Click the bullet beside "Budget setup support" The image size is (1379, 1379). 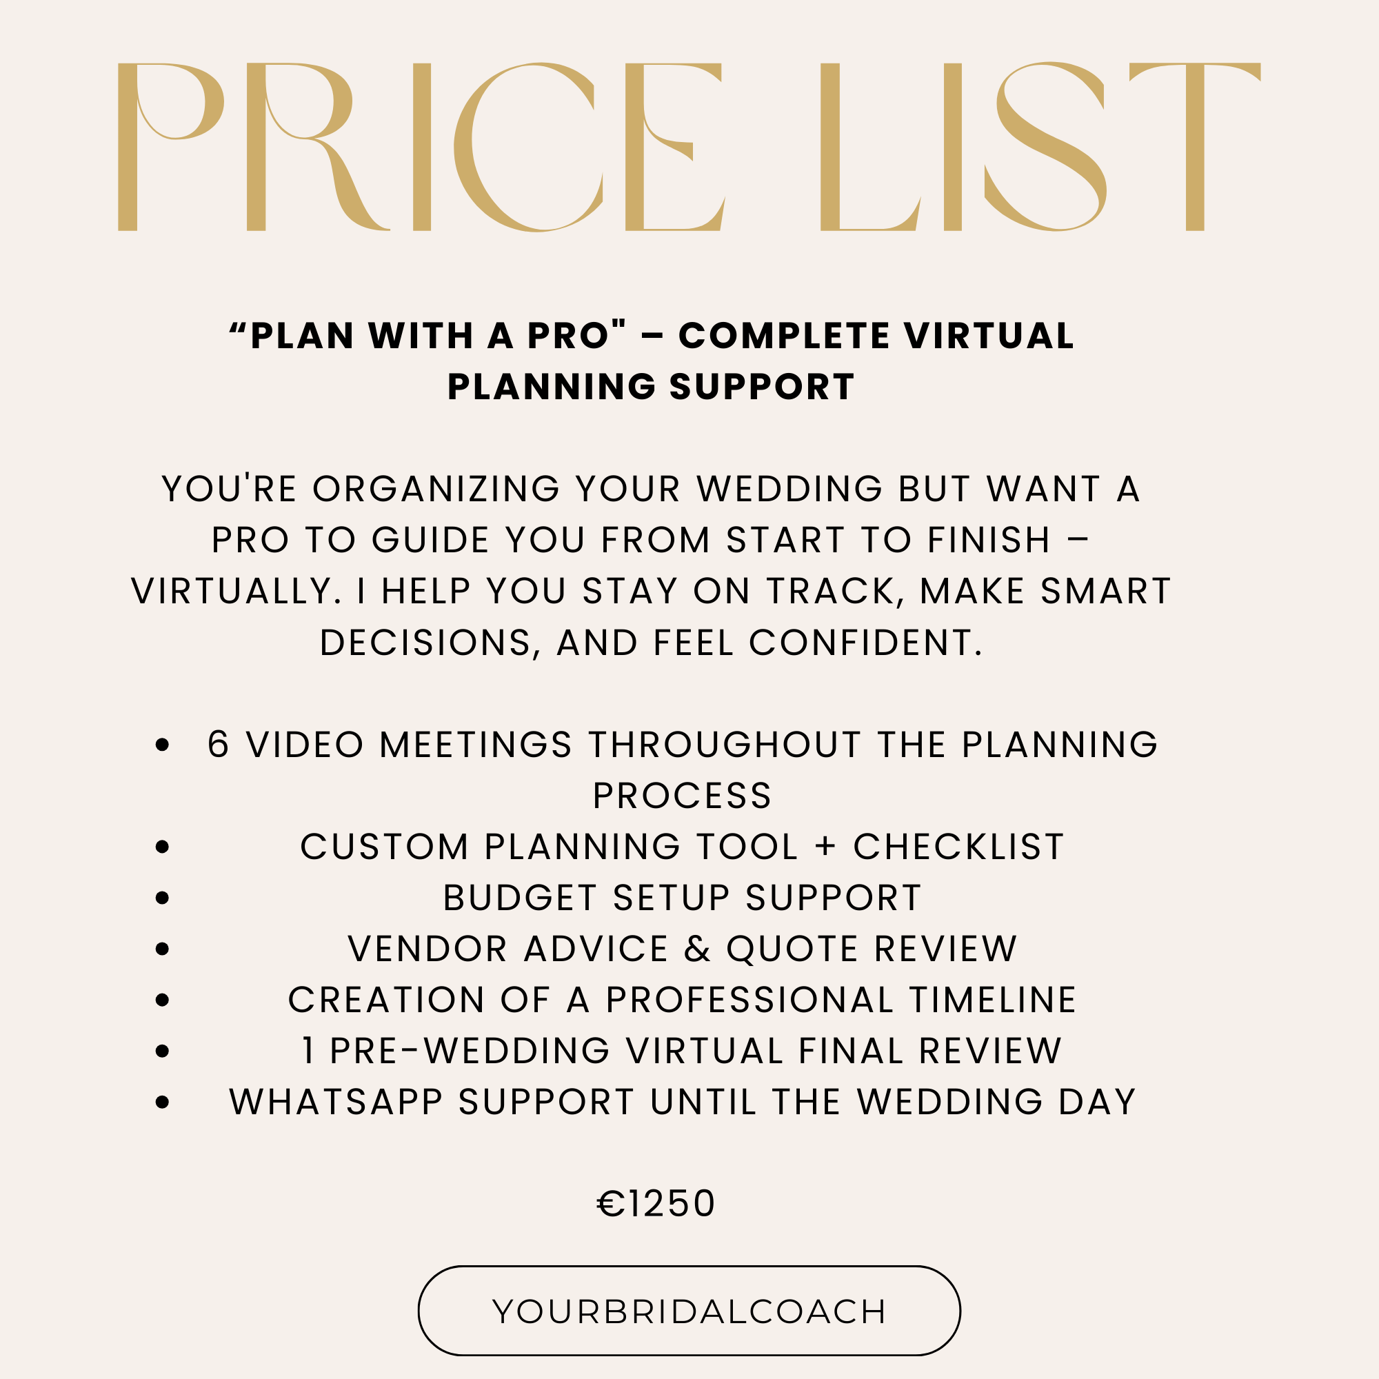click(163, 898)
